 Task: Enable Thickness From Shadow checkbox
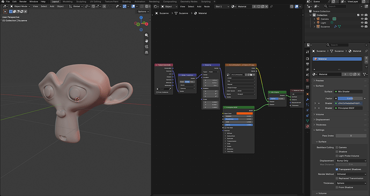[x=337, y=187]
